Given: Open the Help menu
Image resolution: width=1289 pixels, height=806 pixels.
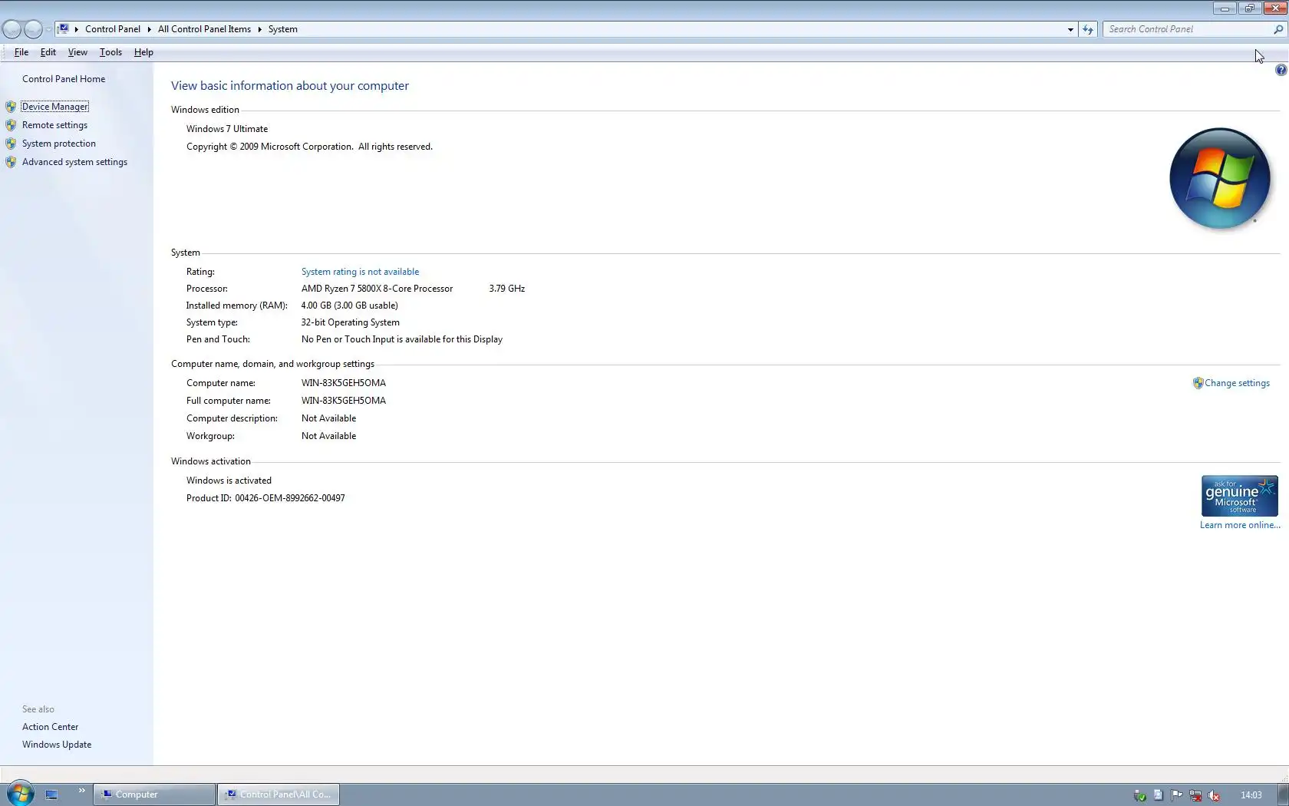Looking at the screenshot, I should pos(143,52).
